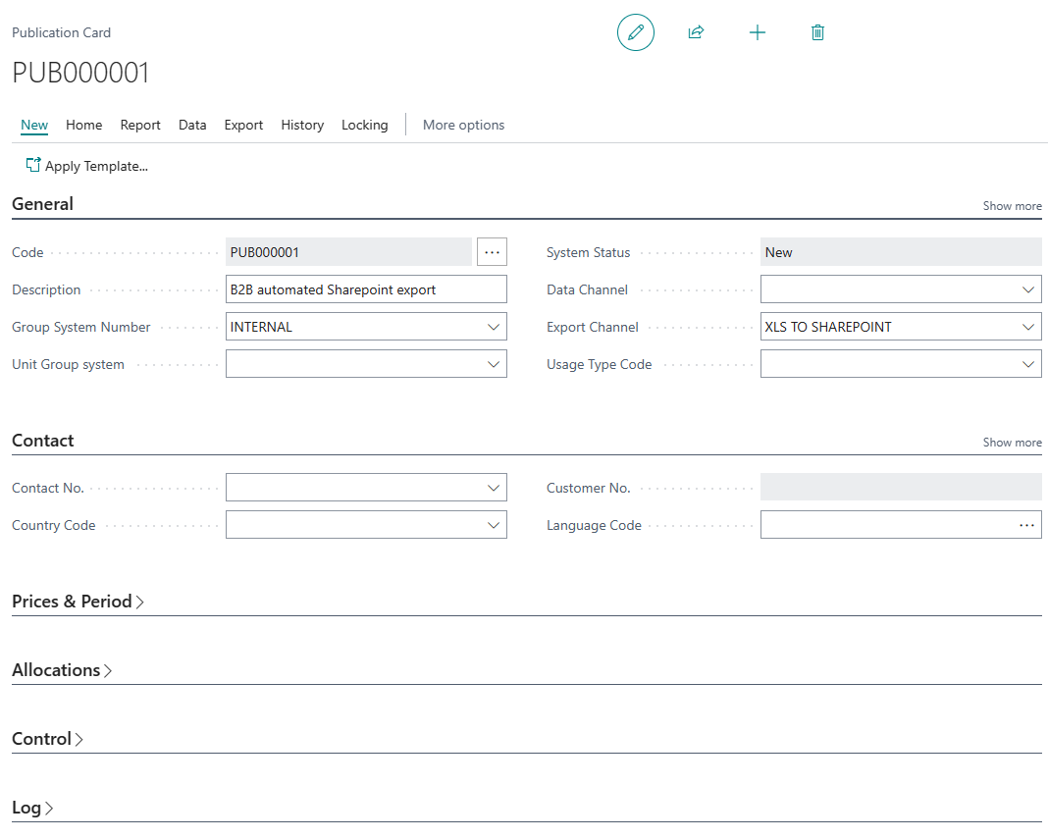The image size is (1048, 839).
Task: Open the Unit Group system dropdown
Action: click(493, 364)
